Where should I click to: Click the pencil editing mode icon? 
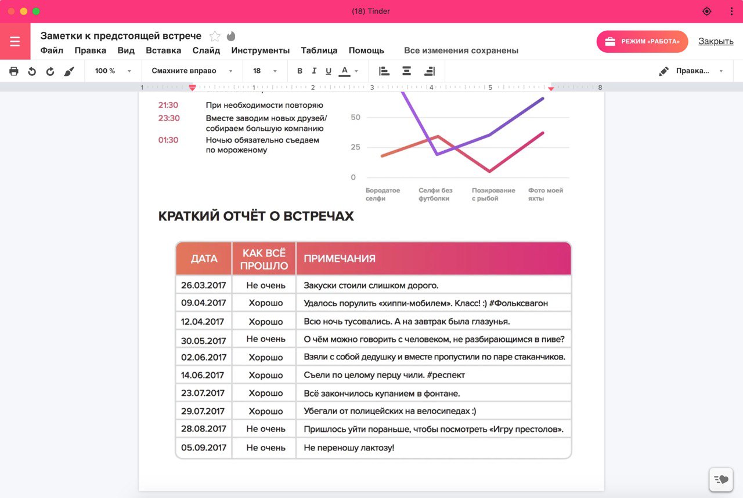pyautogui.click(x=664, y=71)
